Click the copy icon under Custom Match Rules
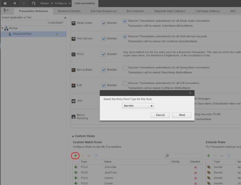241x185 pixels. [x=95, y=156]
